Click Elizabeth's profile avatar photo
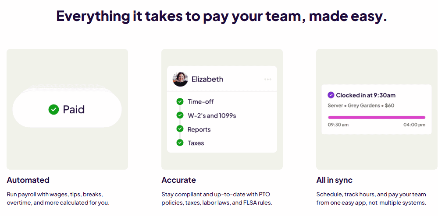Screen dimensions: 438x216 (180, 79)
